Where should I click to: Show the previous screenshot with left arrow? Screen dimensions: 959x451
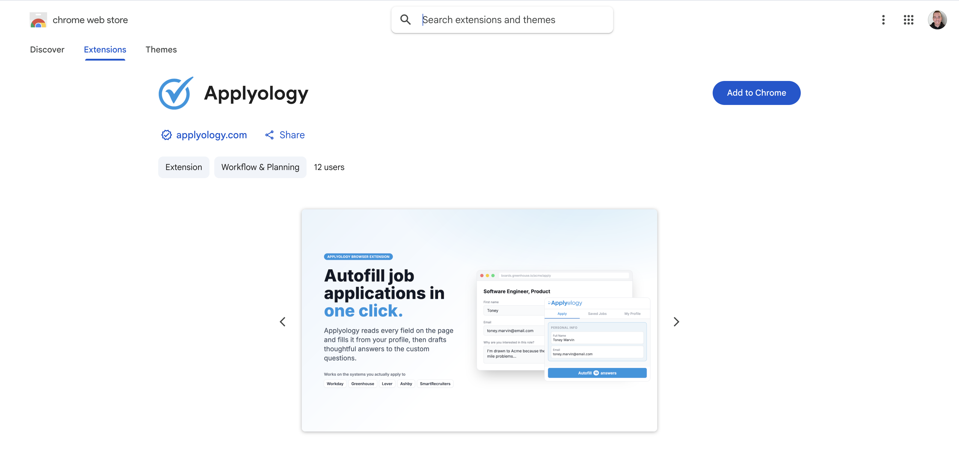click(283, 322)
